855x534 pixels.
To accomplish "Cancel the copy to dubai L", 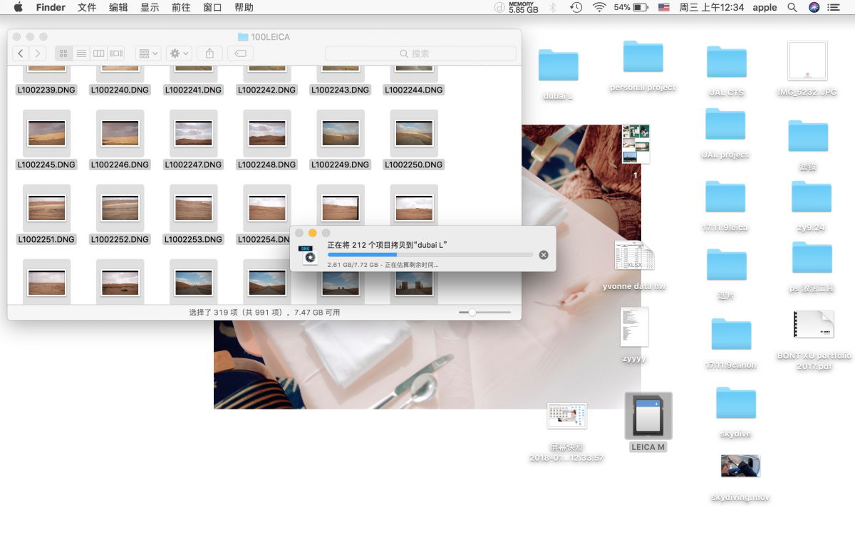I will point(544,255).
